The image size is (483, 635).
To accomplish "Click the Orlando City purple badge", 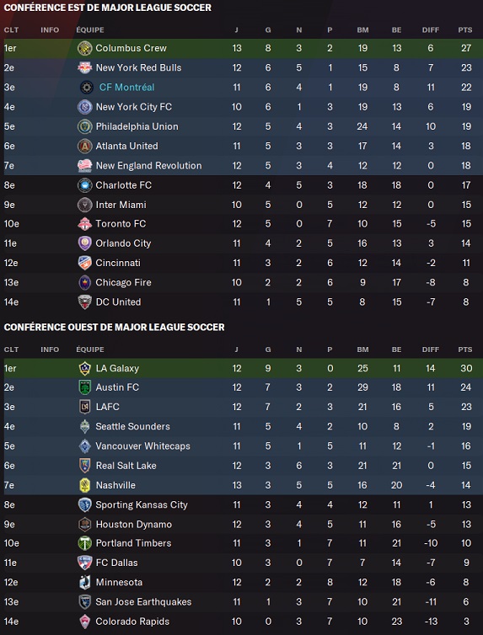I will 84,243.
